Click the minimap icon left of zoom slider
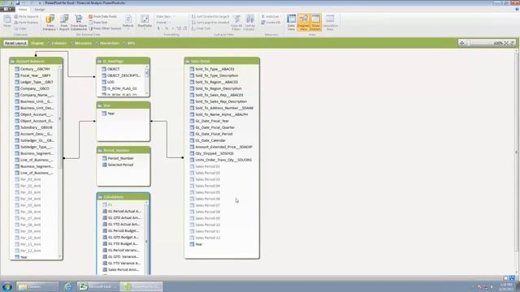 click(x=462, y=43)
